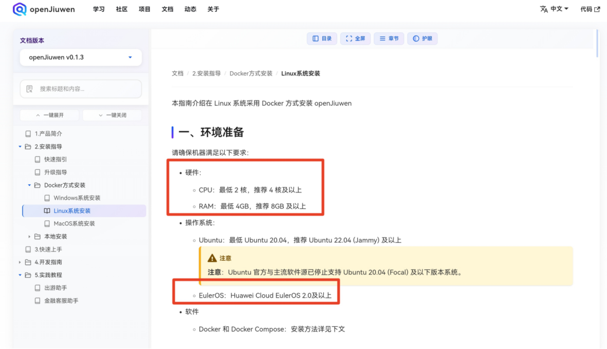607x349 pixels.
Task: Open the 动态 menu
Action: [x=190, y=9]
